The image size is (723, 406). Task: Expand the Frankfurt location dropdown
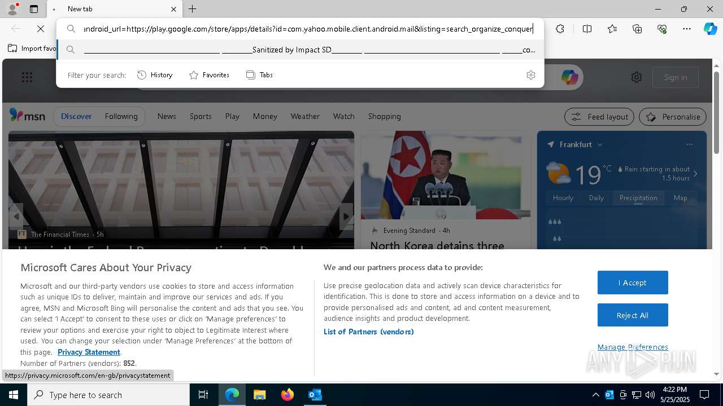600,144
